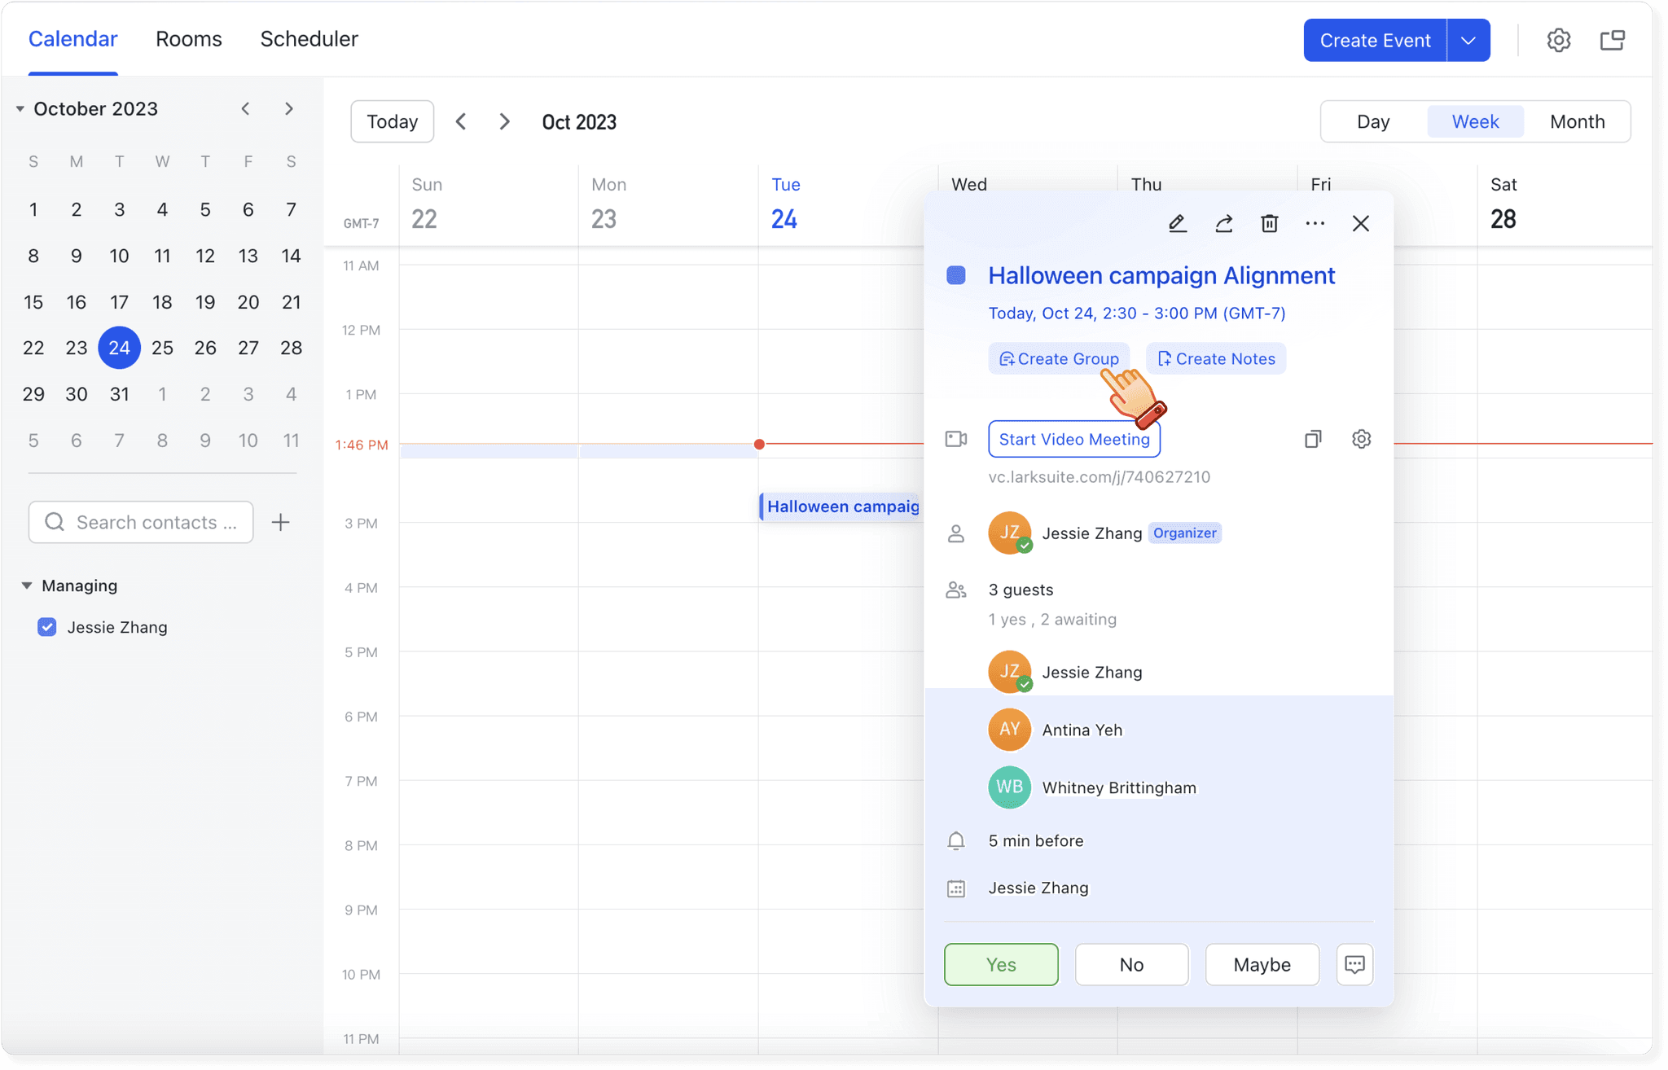Open Create Event dropdown arrow
1668x1070 pixels.
[1468, 40]
